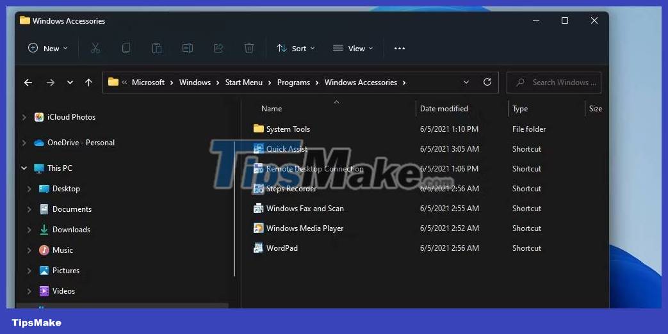Click the Videos icon in sidebar
Viewport: 668px width, 334px height.
[x=44, y=291]
